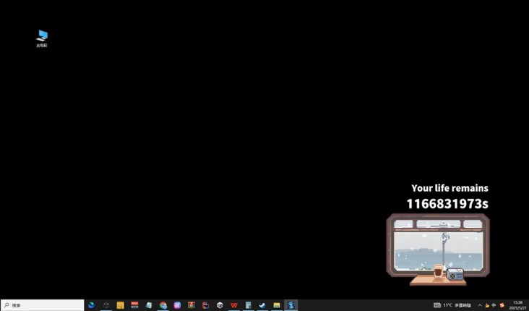Open the clock and date flyout

pyautogui.click(x=517, y=305)
